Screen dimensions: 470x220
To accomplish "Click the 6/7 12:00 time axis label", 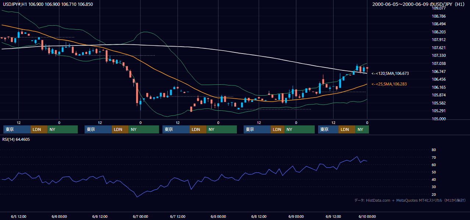I will (x=178, y=216).
